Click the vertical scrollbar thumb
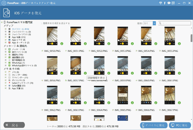 [191, 38]
